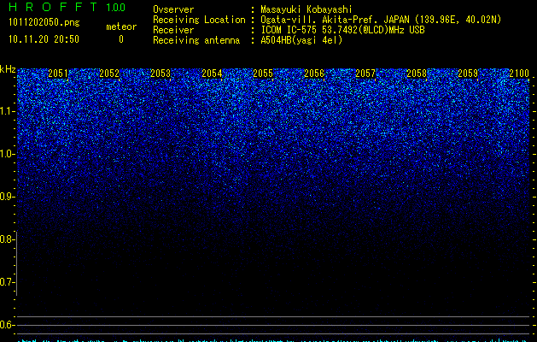This screenshot has width=537, height=342.
Task: Select the Ogata-vill. Akita-Pref. JAPAN location text
Action: 381,20
